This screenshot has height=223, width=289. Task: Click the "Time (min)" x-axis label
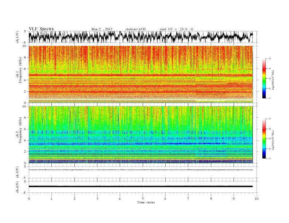click(146, 202)
